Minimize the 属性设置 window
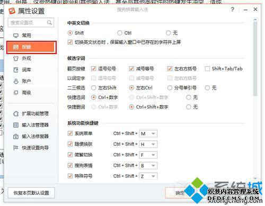Screen dimensions: 265x206 [245, 10]
